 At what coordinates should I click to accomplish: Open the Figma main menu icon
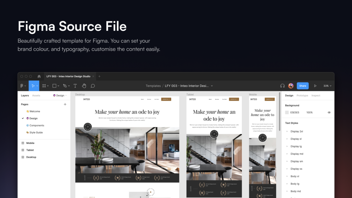coord(22,86)
